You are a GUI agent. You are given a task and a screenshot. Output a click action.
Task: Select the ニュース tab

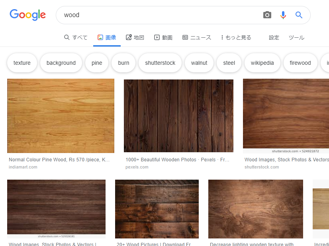pyautogui.click(x=193, y=37)
